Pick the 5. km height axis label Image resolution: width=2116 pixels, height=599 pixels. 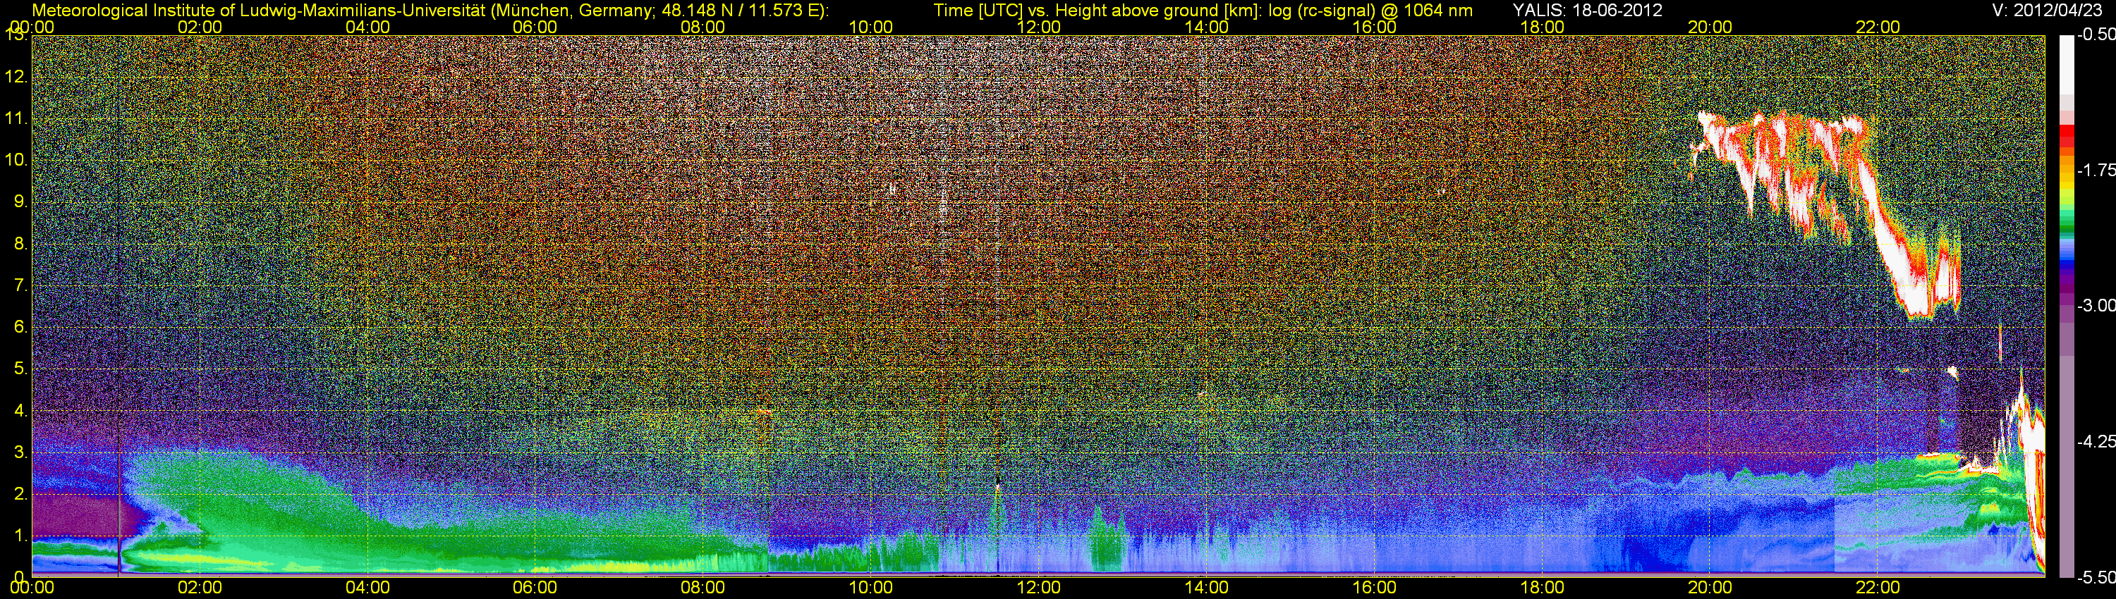[x=20, y=369]
